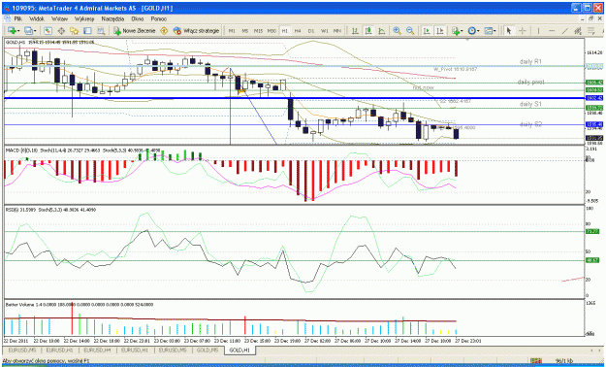Open the Plik menu
This screenshot has width=606, height=367.
coord(18,18)
